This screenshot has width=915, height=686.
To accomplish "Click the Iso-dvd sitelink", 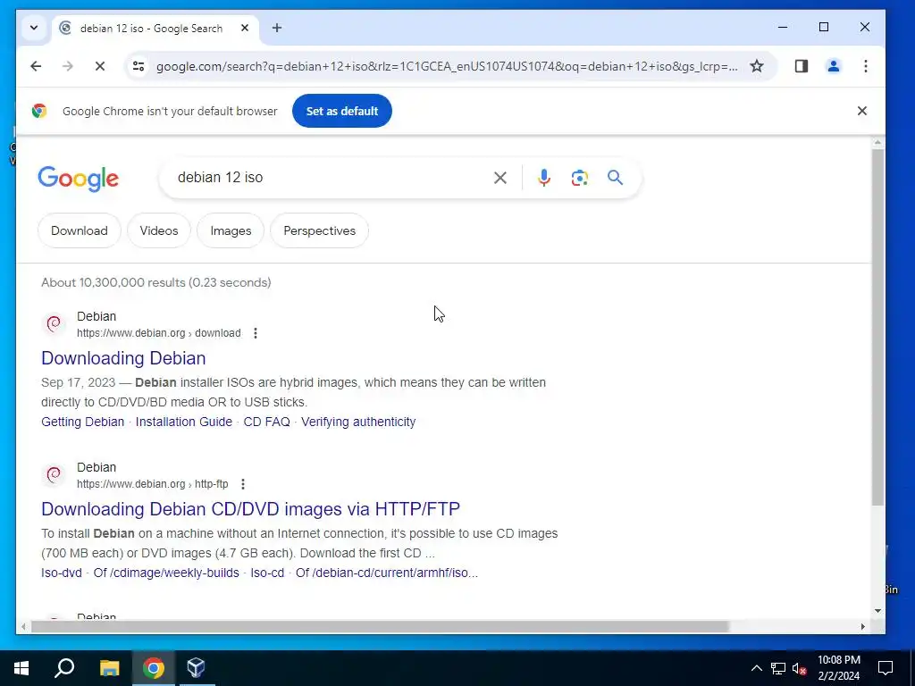I will coord(62,573).
